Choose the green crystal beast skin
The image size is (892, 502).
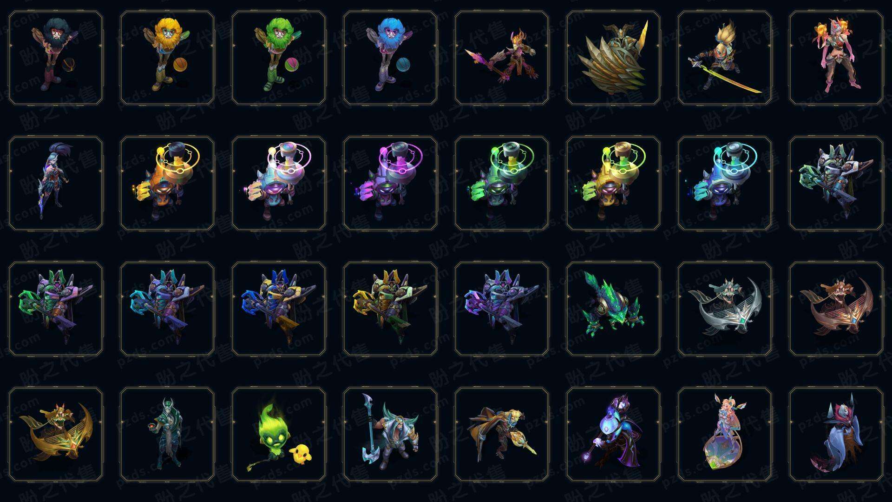(613, 309)
